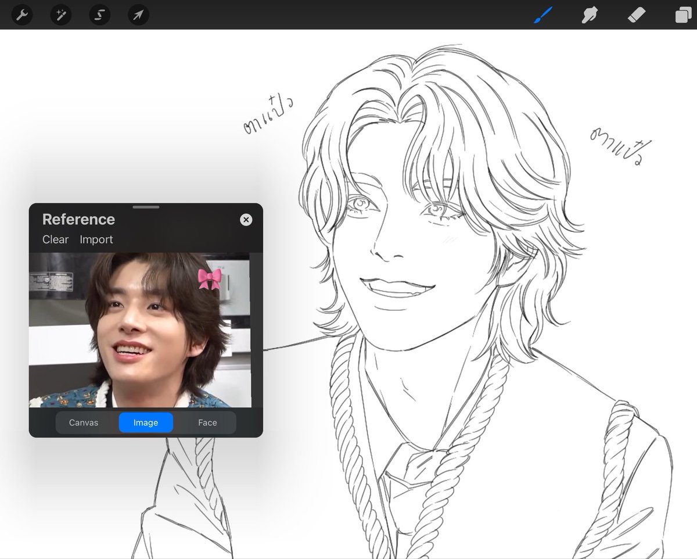Switch Reference panel to Image
Viewport: 697px width, 559px height.
tap(146, 422)
